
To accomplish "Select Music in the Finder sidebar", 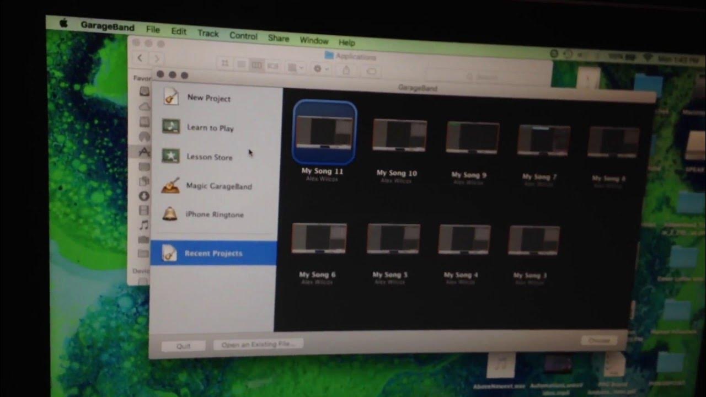I will tap(144, 225).
